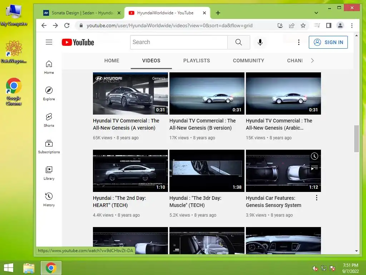The height and width of the screenshot is (275, 366).
Task: Open Home in the left sidebar
Action: coord(49,67)
